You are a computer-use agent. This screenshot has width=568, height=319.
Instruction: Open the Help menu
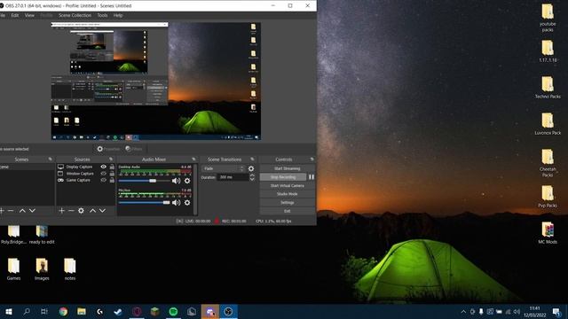[118, 15]
